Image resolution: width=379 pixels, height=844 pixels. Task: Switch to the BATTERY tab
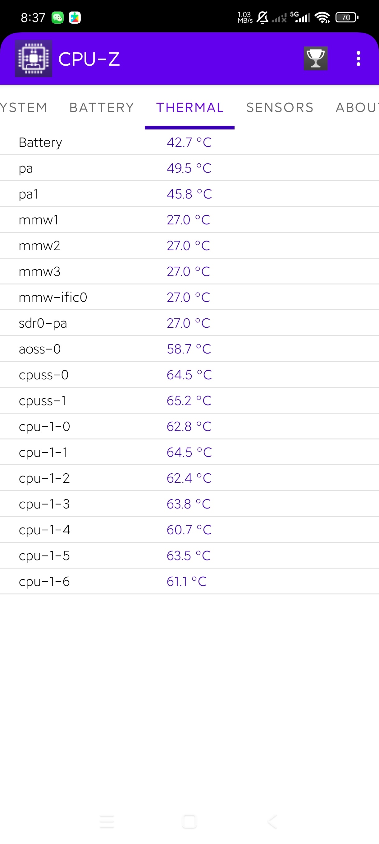[x=102, y=107]
